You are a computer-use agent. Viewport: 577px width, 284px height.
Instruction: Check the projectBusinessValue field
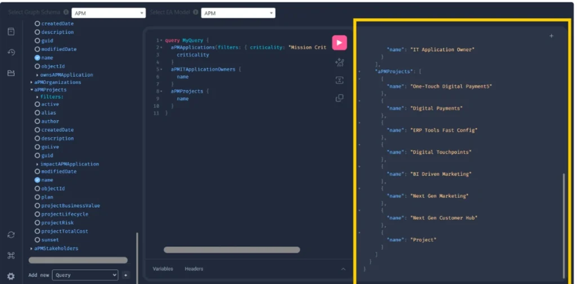37,206
